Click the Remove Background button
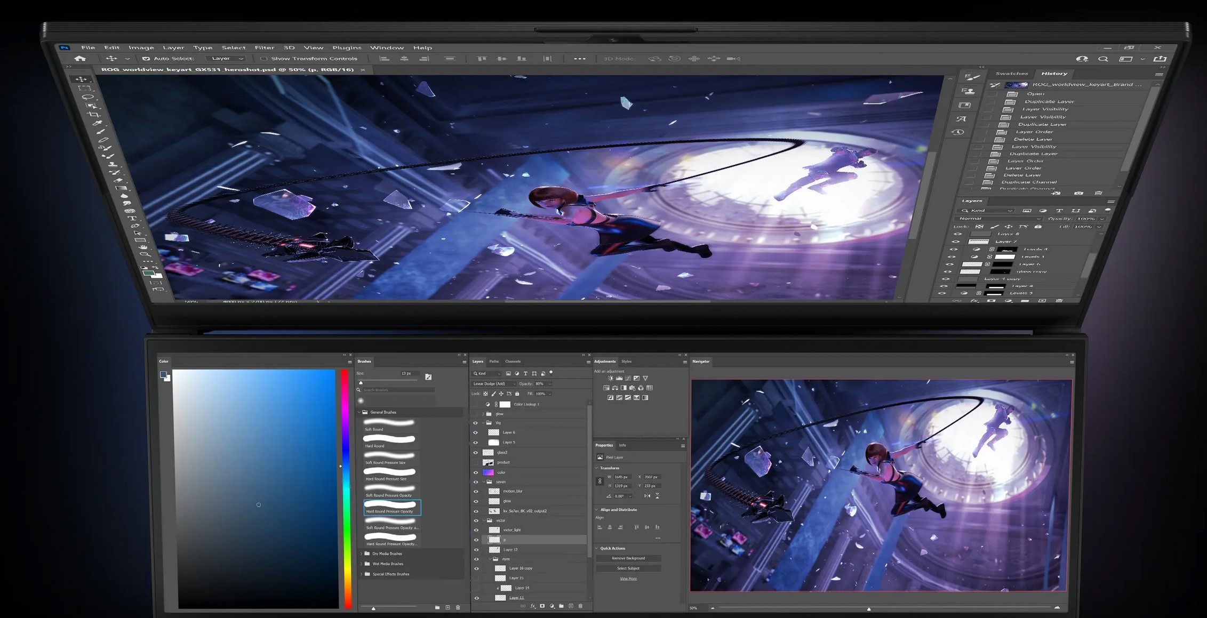Image resolution: width=1207 pixels, height=618 pixels. (x=628, y=558)
